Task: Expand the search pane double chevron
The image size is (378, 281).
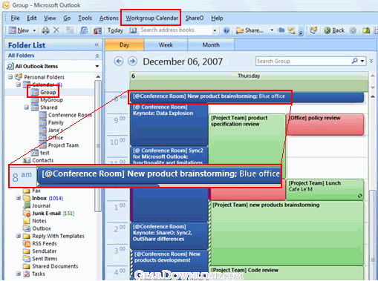Action: (x=371, y=61)
